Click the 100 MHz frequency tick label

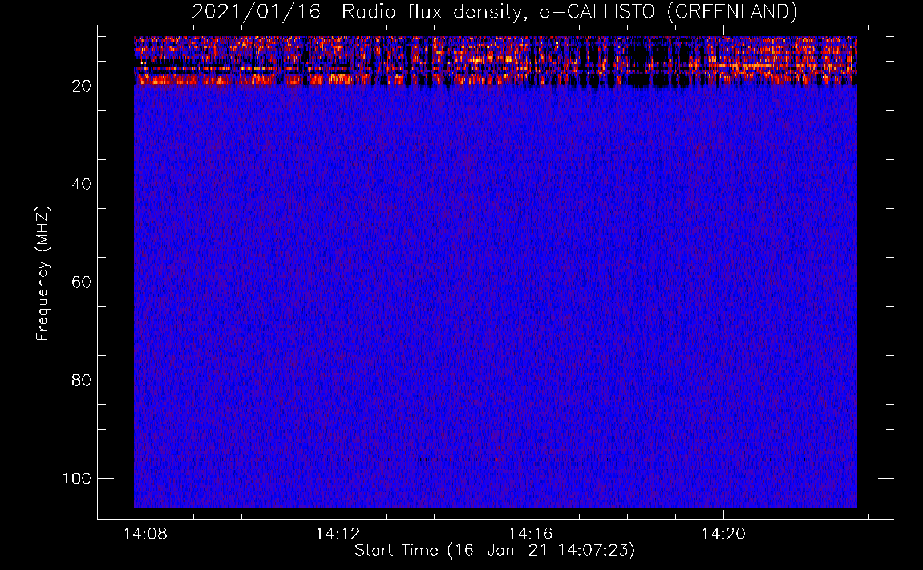[77, 478]
